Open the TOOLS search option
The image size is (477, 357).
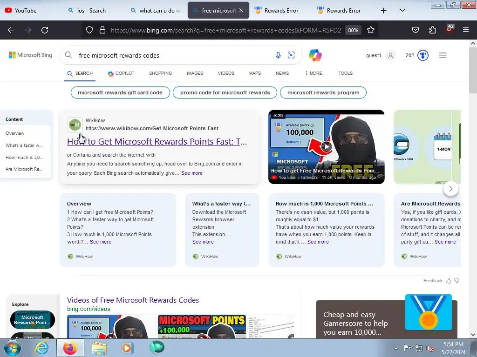[345, 73]
